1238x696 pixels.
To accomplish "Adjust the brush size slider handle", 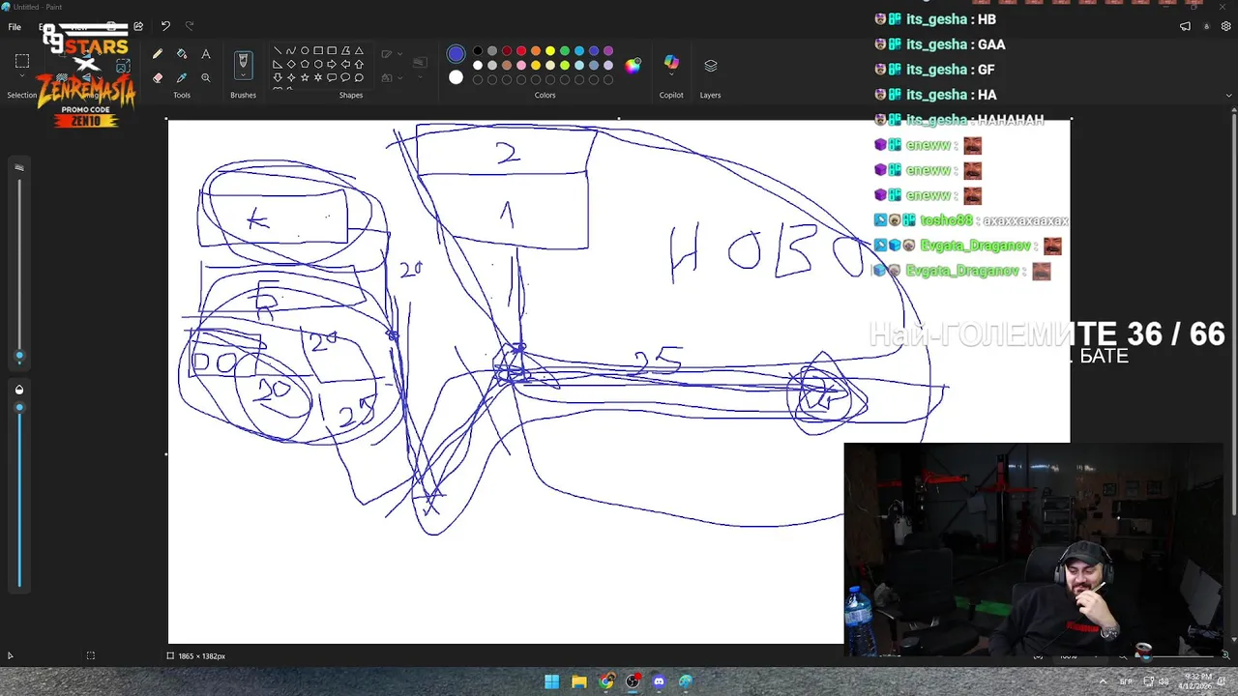I will pyautogui.click(x=19, y=358).
